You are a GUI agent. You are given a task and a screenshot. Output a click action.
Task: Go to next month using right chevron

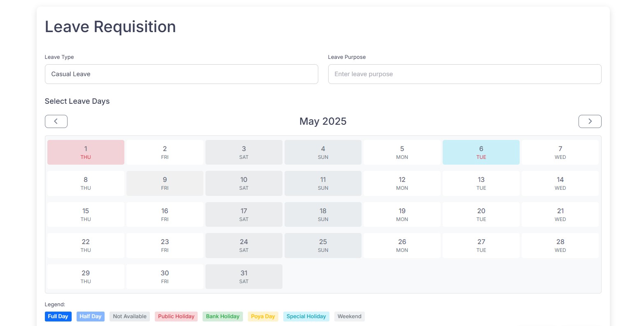590,121
